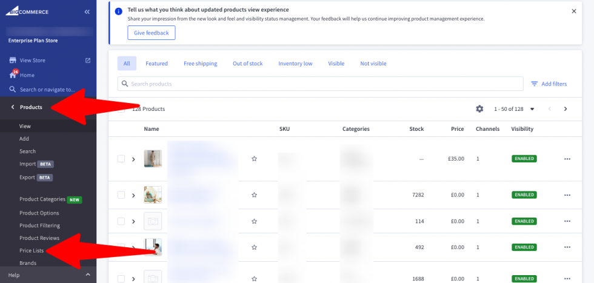Open the table settings gear icon
Screen dimensions: 594x283
tap(479, 109)
